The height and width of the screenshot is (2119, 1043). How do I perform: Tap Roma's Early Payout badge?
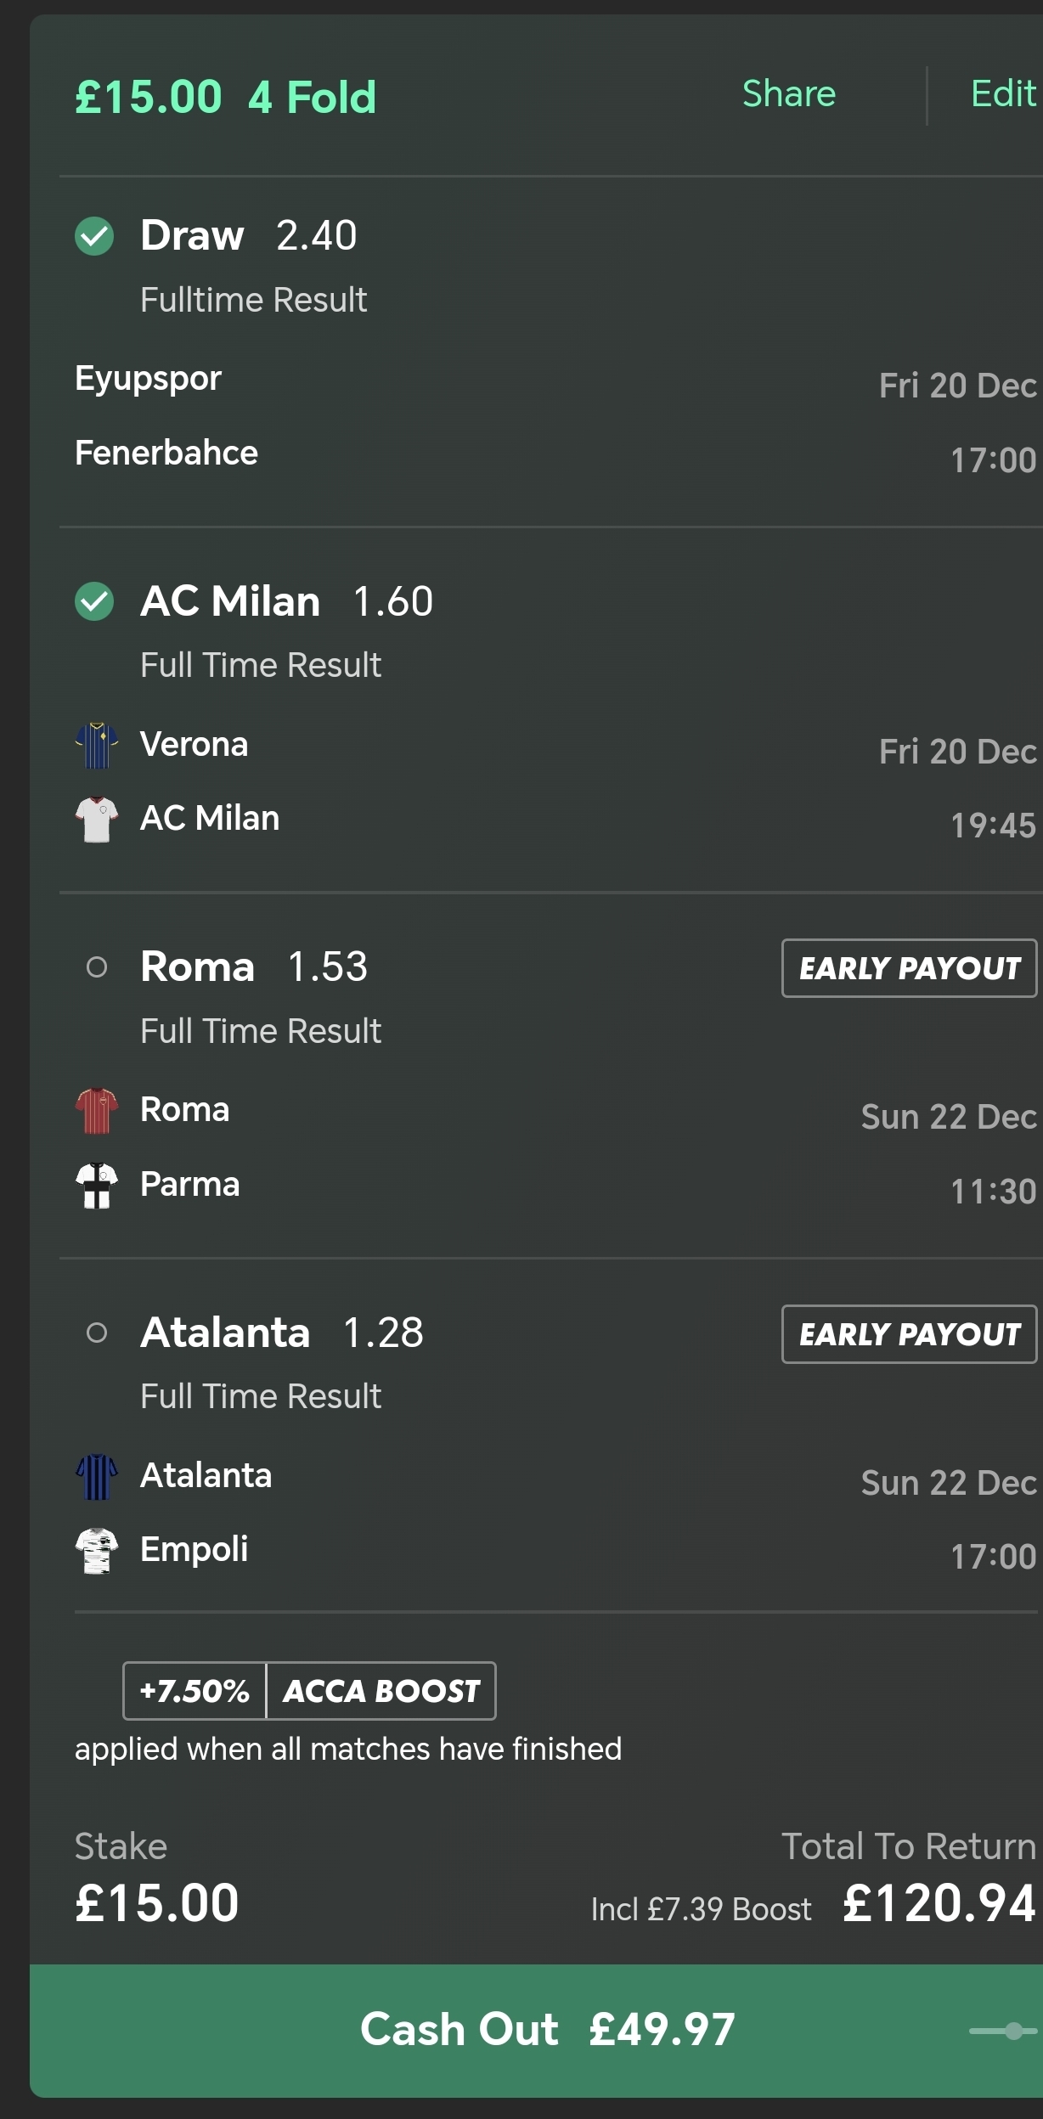coord(909,968)
